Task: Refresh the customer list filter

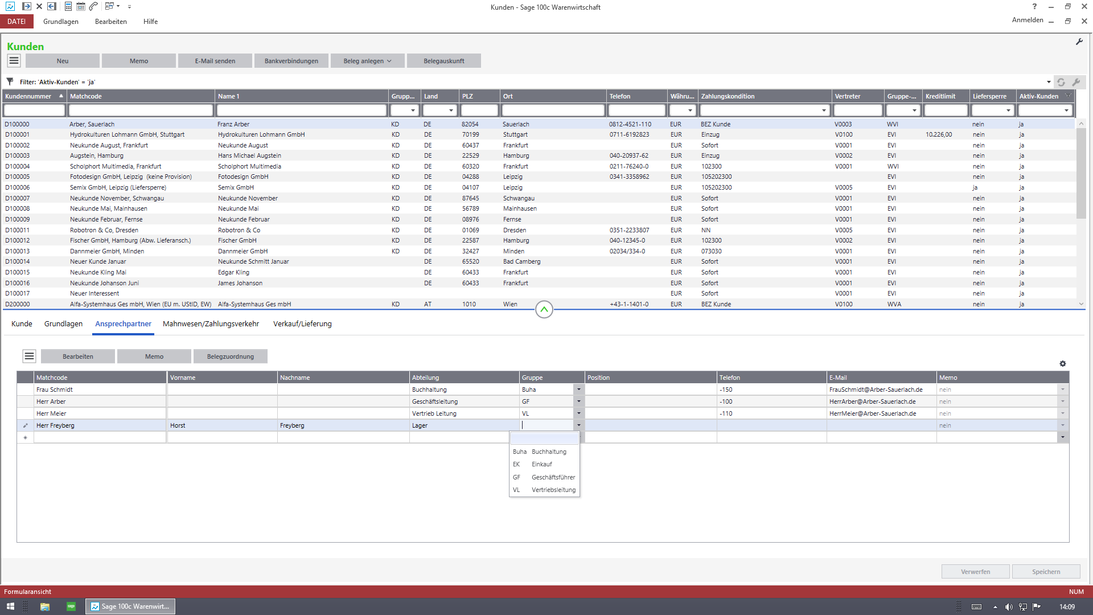Action: point(1061,82)
